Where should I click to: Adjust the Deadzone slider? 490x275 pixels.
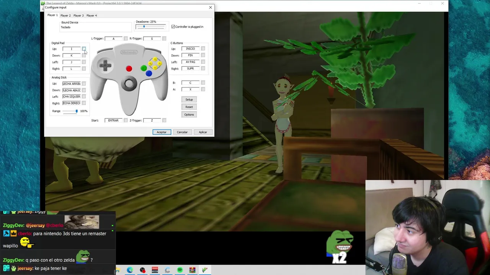151,27
